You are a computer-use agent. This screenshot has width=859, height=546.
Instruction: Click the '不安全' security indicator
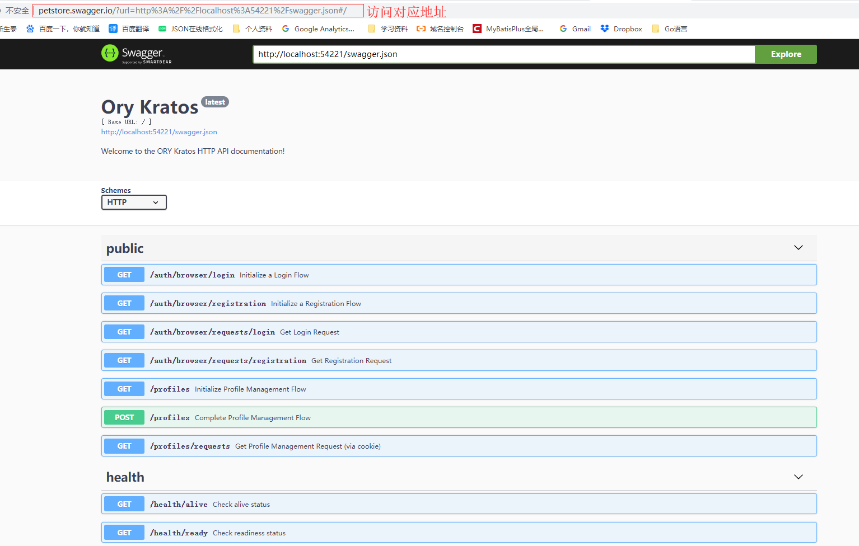tap(17, 11)
